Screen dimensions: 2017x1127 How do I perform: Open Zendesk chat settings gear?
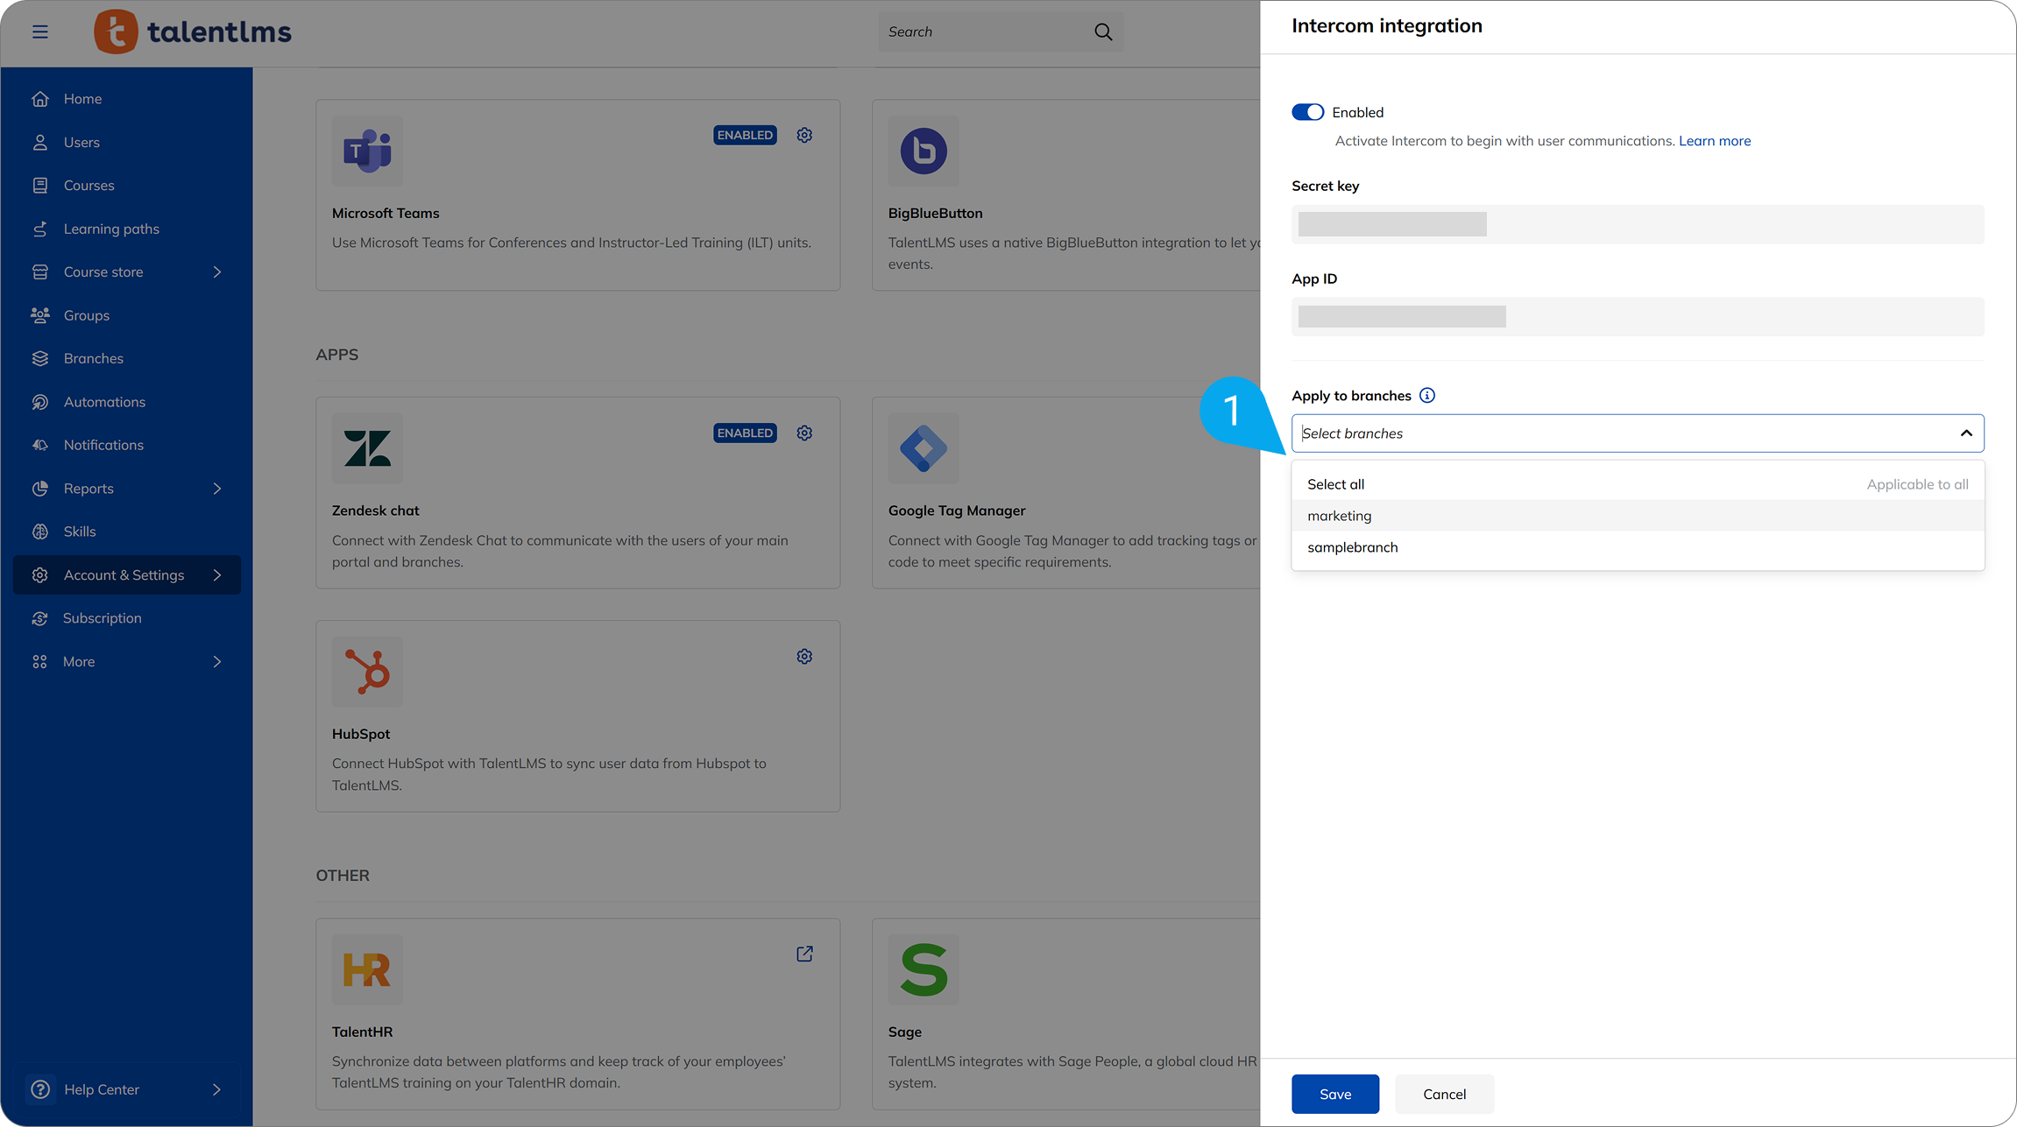coord(804,433)
